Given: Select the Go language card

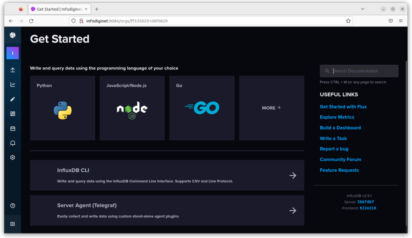Looking at the screenshot, I should pos(202,108).
